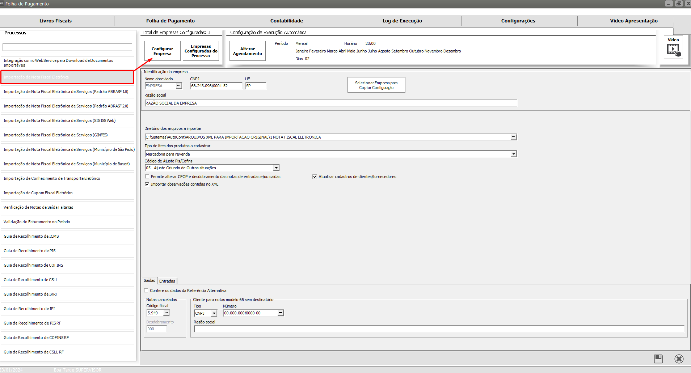Select Guia de Recolhimento de IPI
691x373 pixels.
click(67, 309)
